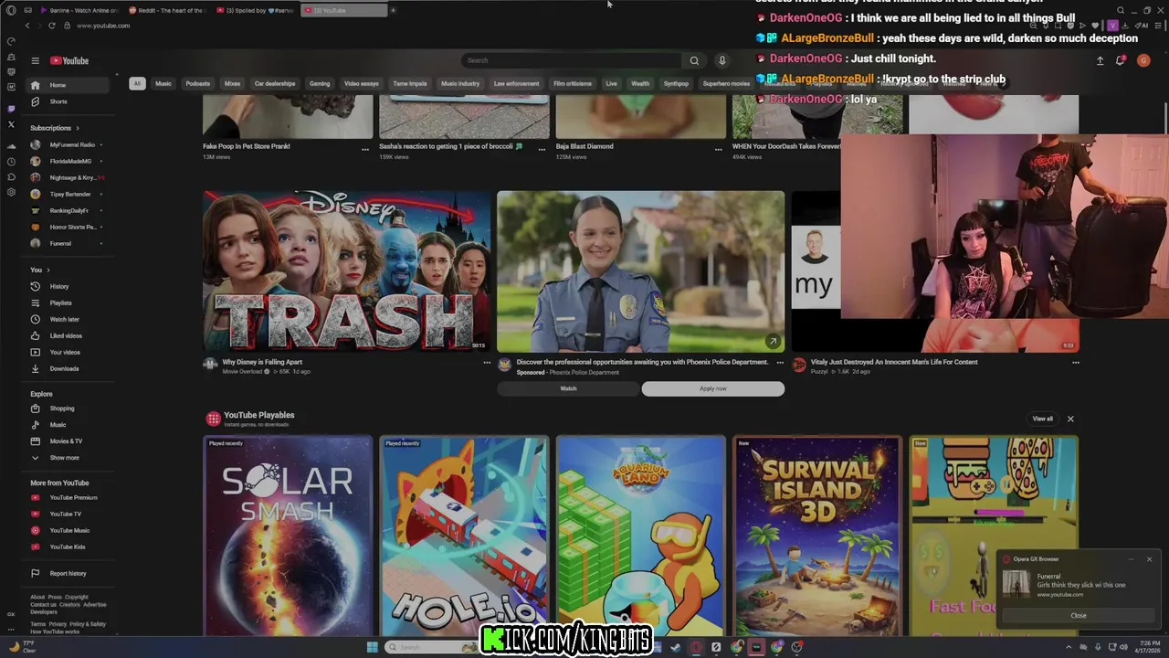
Task: Open YouTube Kids link
Action: coord(68,547)
